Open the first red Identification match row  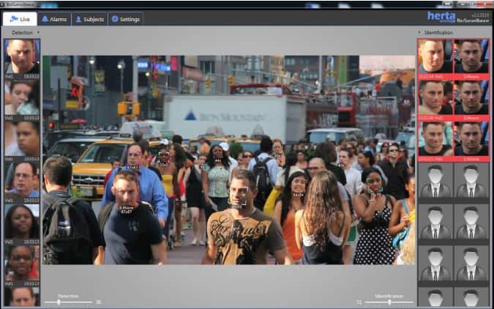coord(453,58)
